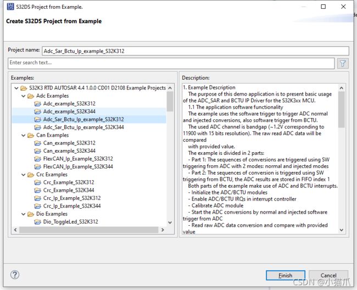Click the examples tree horizontal scroll left arrow
The height and width of the screenshot is (290, 357).
[x=15, y=230]
